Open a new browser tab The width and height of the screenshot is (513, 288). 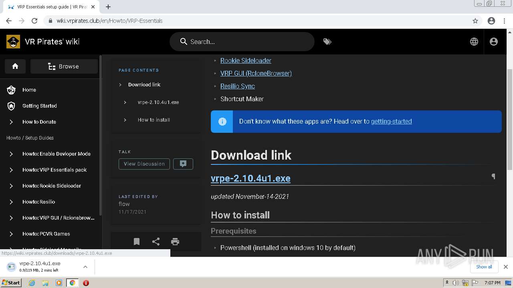(x=108, y=7)
